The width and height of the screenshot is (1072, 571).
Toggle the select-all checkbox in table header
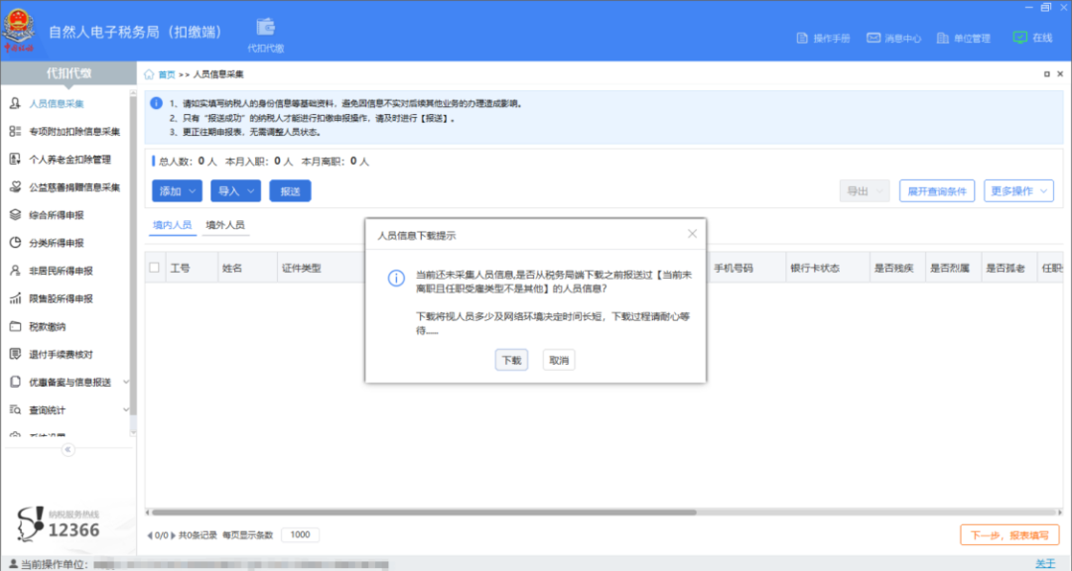[x=154, y=268]
